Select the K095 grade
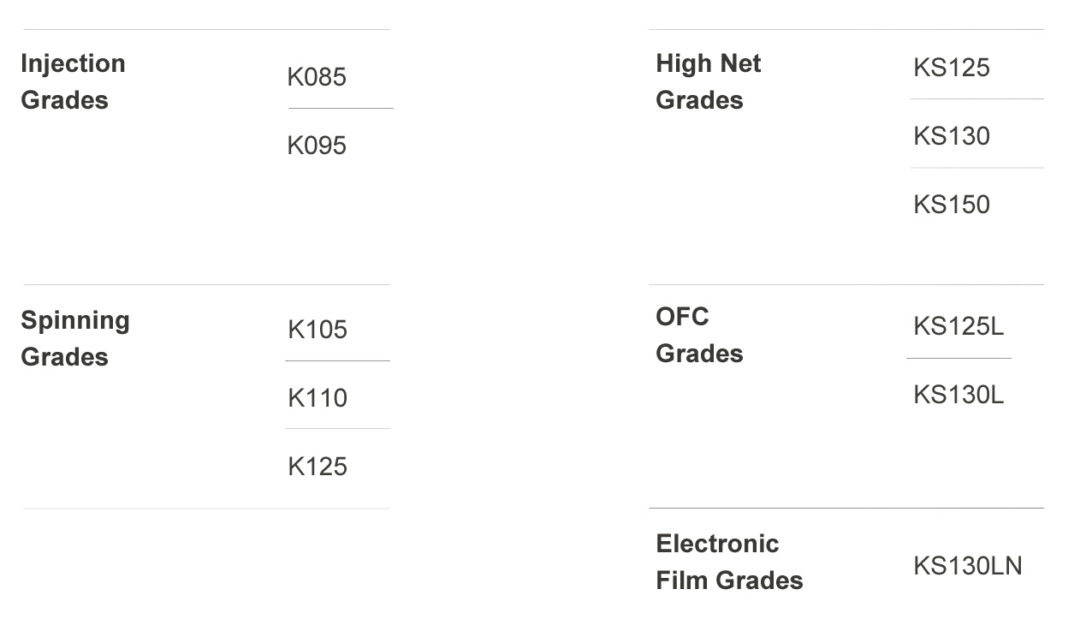The height and width of the screenshot is (631, 1092). click(x=317, y=146)
